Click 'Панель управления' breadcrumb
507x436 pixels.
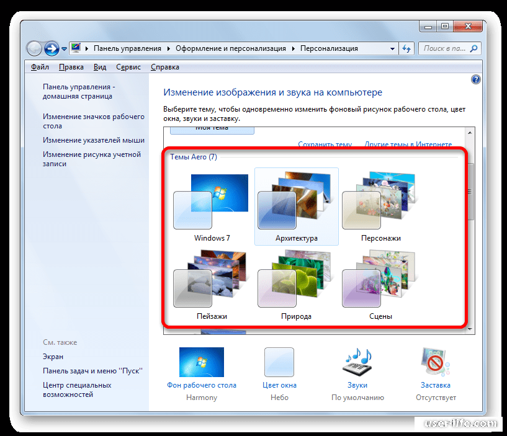click(127, 48)
